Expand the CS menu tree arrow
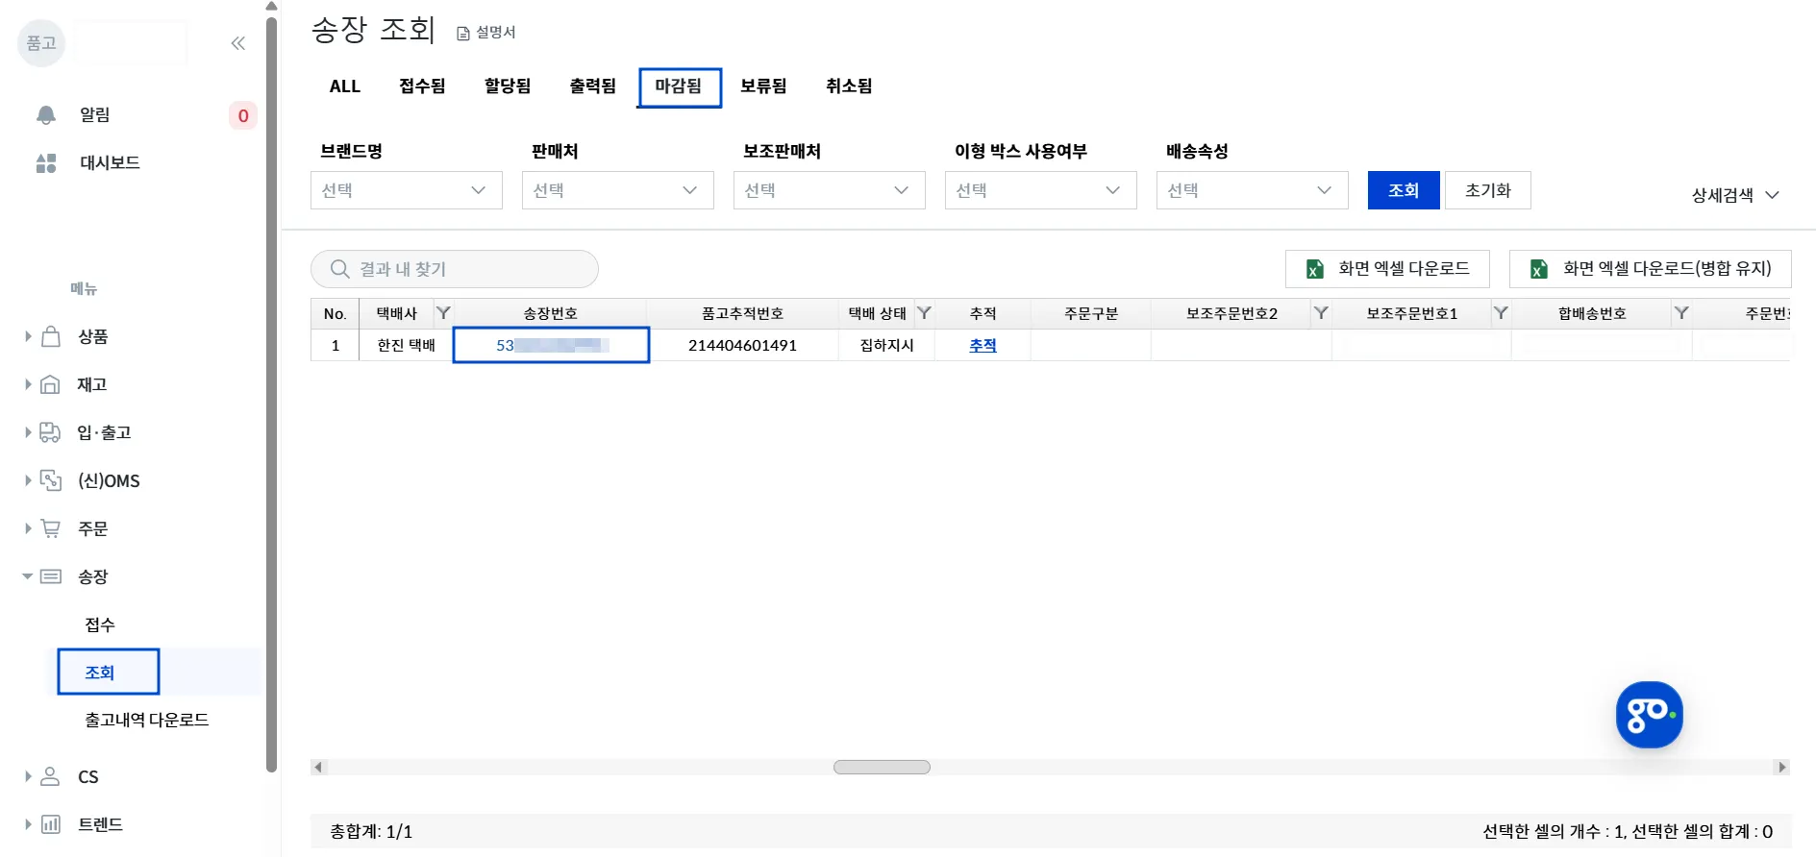Viewport: 1816px width, 857px height. (28, 776)
